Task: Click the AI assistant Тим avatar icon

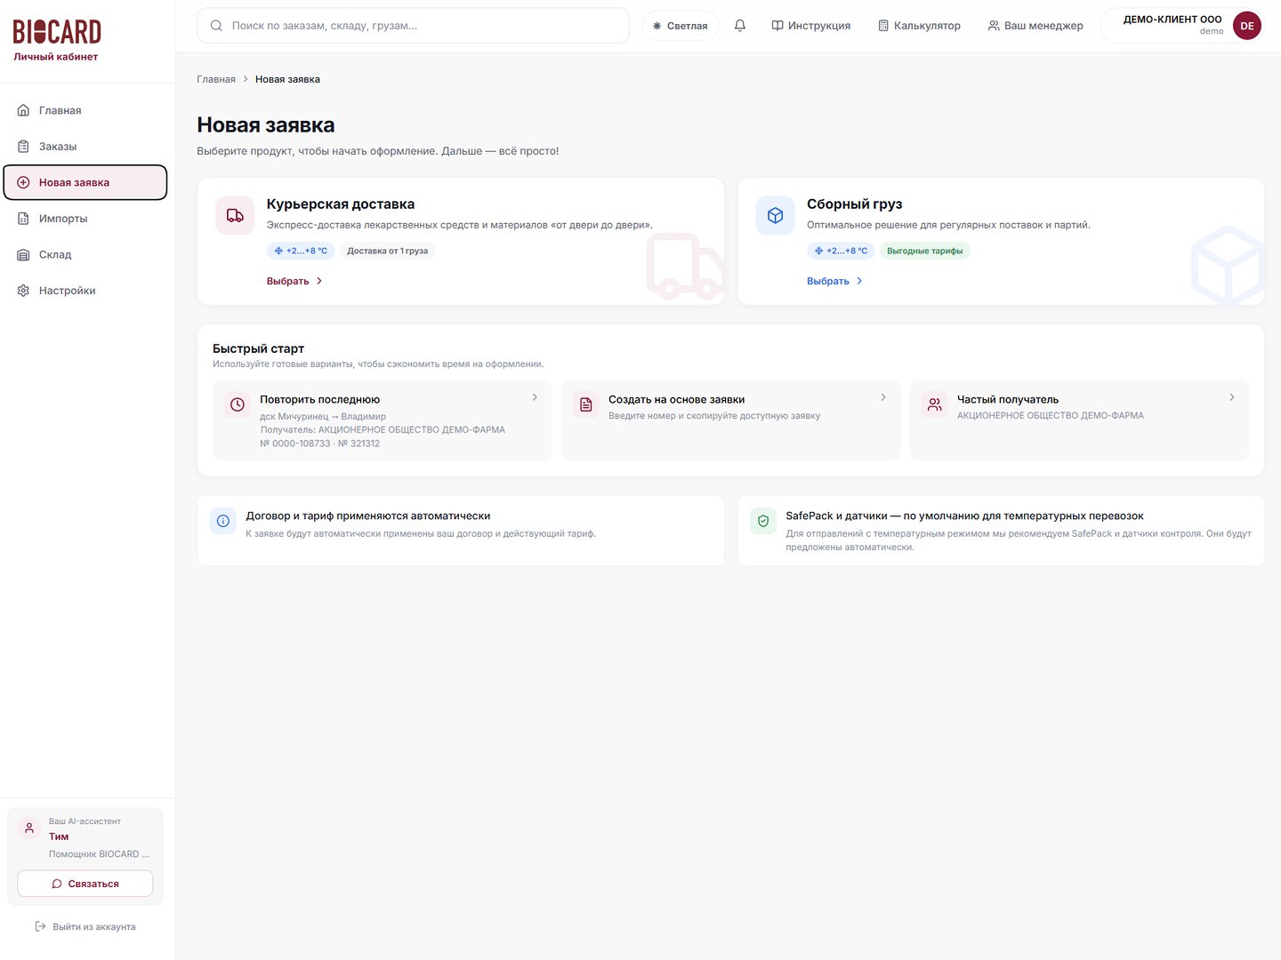Action: pyautogui.click(x=29, y=828)
